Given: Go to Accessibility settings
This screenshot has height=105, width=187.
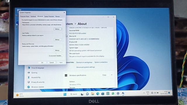Looking at the screenshot, I should tap(36, 77).
